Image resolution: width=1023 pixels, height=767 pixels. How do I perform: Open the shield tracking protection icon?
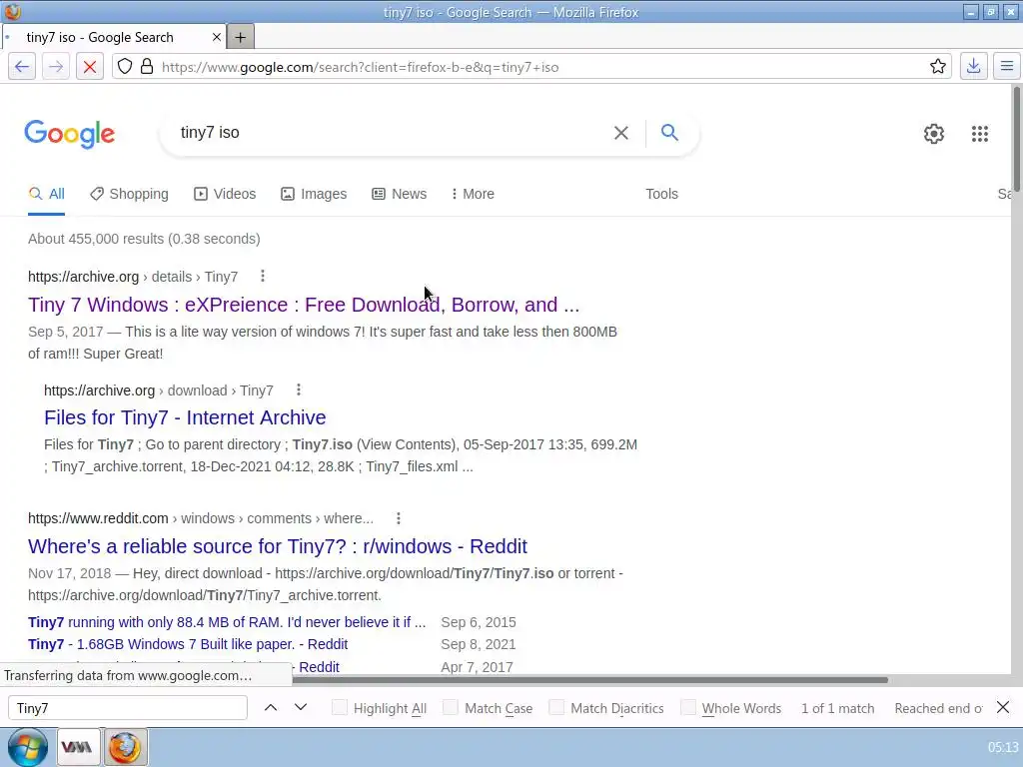[125, 67]
